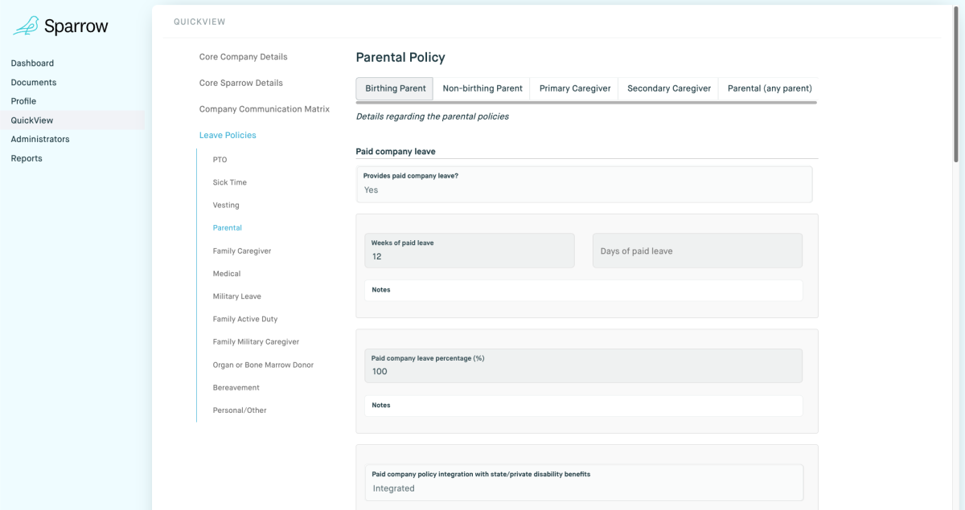
Task: Click the page vertical scrollbar
Action: coord(955,80)
